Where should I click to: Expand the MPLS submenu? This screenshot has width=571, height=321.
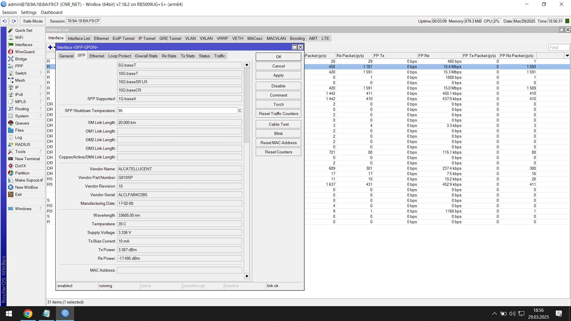[x=41, y=102]
